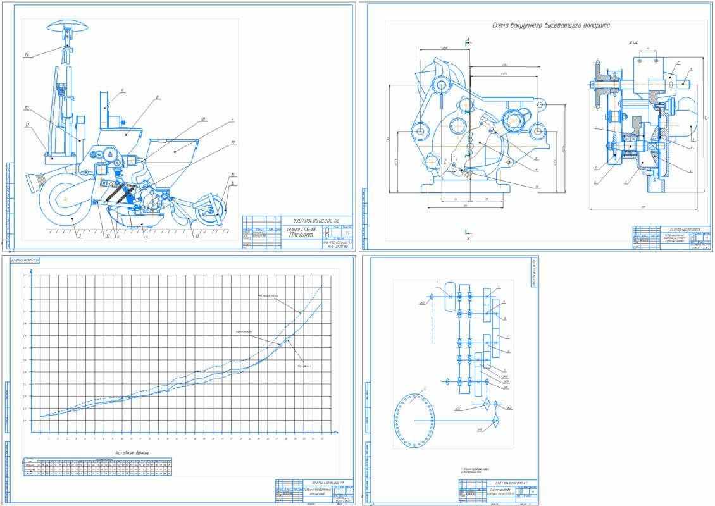The height and width of the screenshot is (506, 715).
Task: Click the title block of the graph sheet
Action: click(x=314, y=491)
